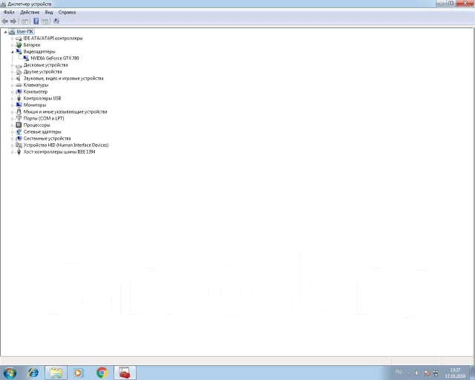Open Windows Media Player from the taskbar
The image size is (475, 380).
coord(79,373)
